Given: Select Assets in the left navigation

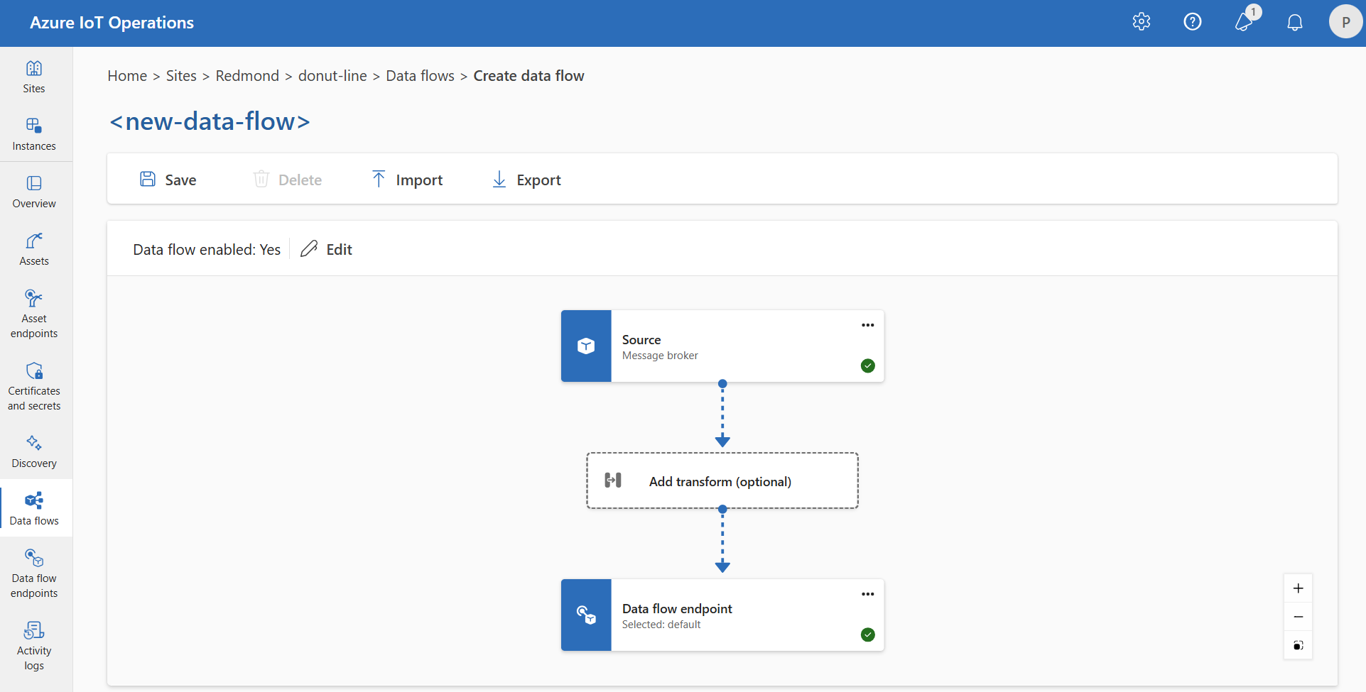Looking at the screenshot, I should (33, 248).
